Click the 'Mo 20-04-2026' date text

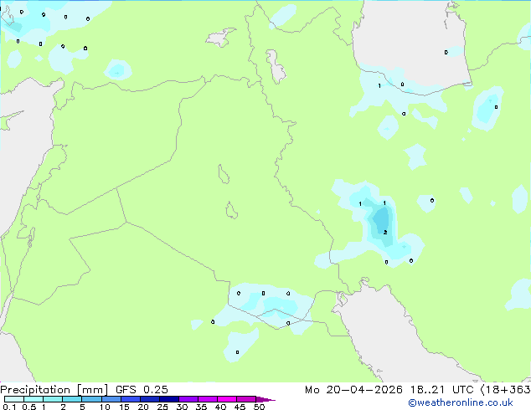coord(353,390)
